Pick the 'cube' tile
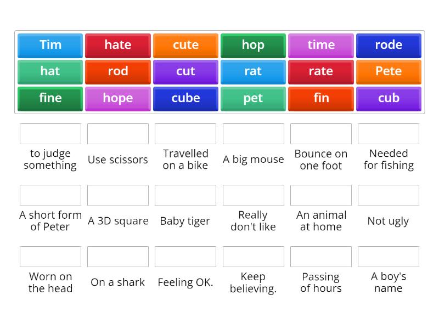 click(185, 99)
